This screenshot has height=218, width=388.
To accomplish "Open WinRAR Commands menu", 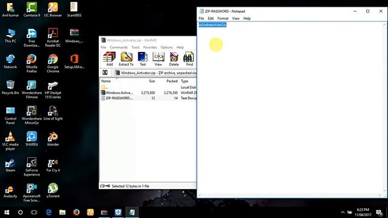I will (119, 47).
